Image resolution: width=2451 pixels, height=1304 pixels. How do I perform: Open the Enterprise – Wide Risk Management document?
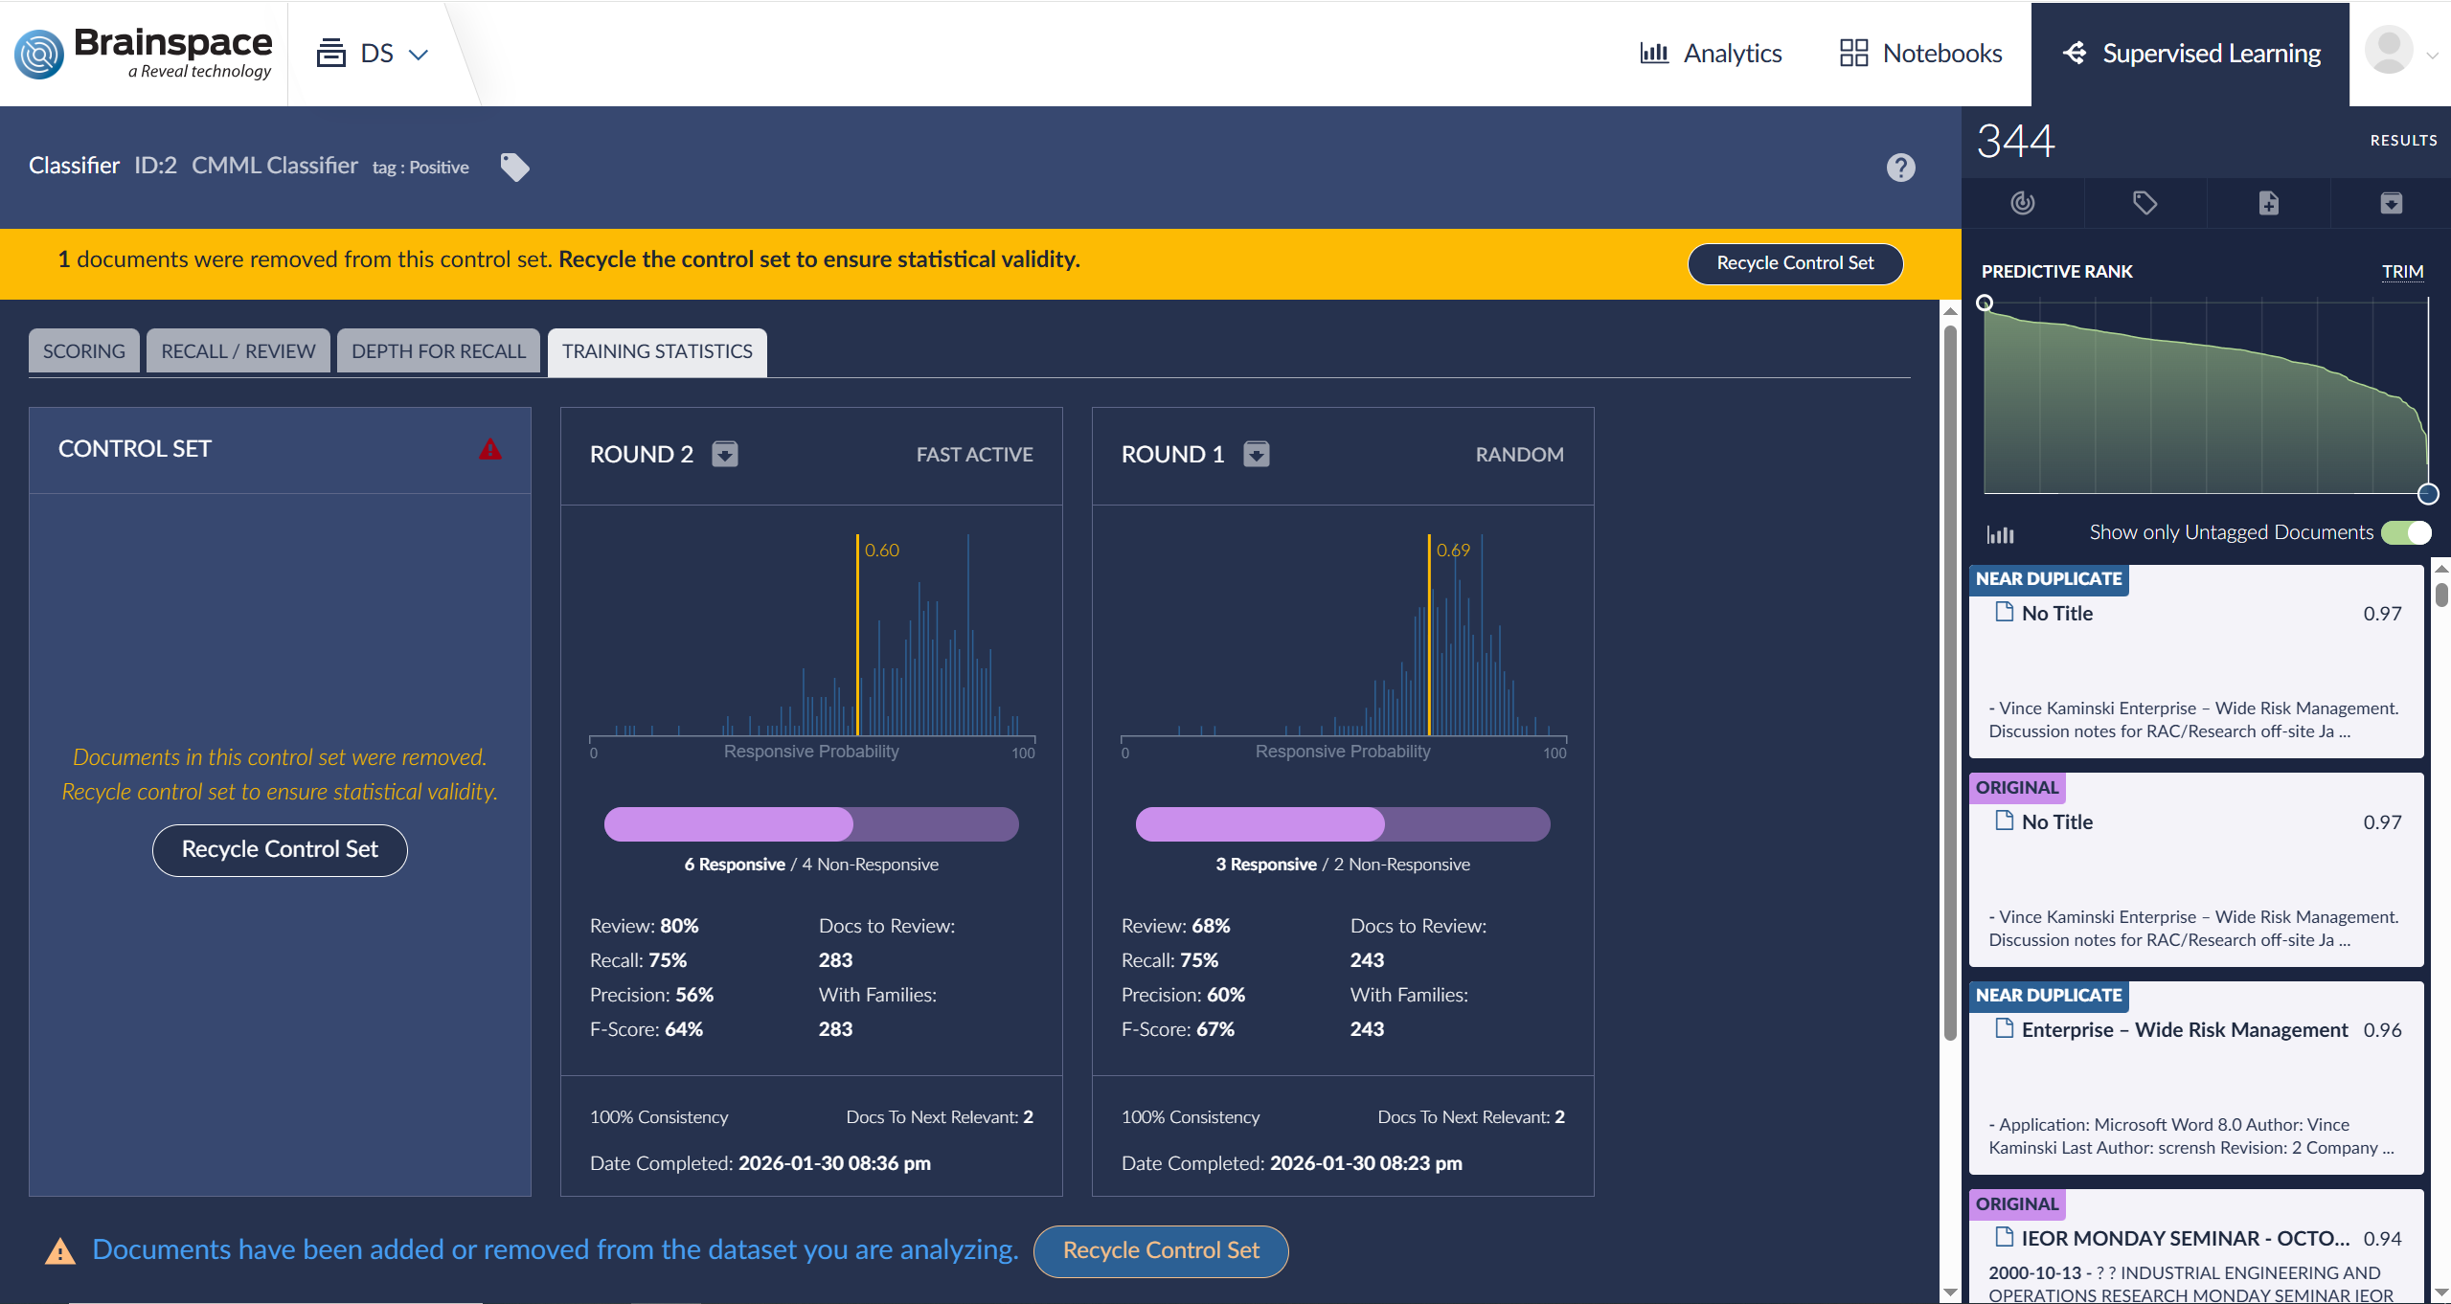[x=2184, y=1030]
